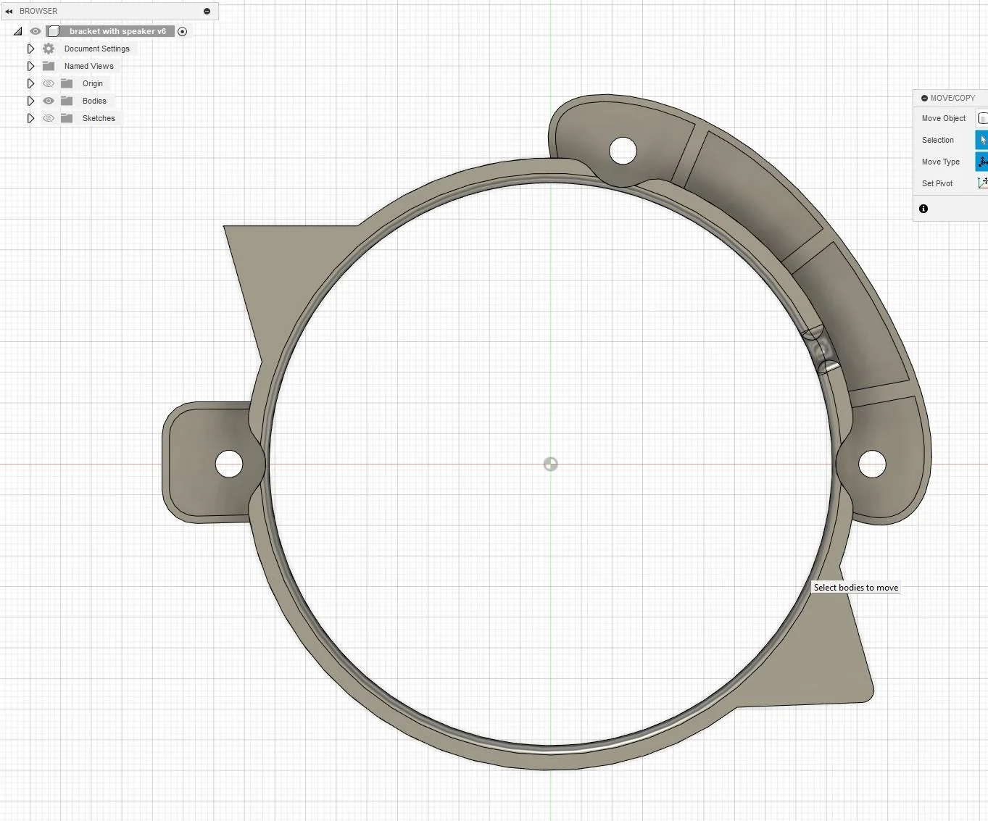
Task: Show the hidden Origin folder via eye icon
Action: [x=49, y=83]
